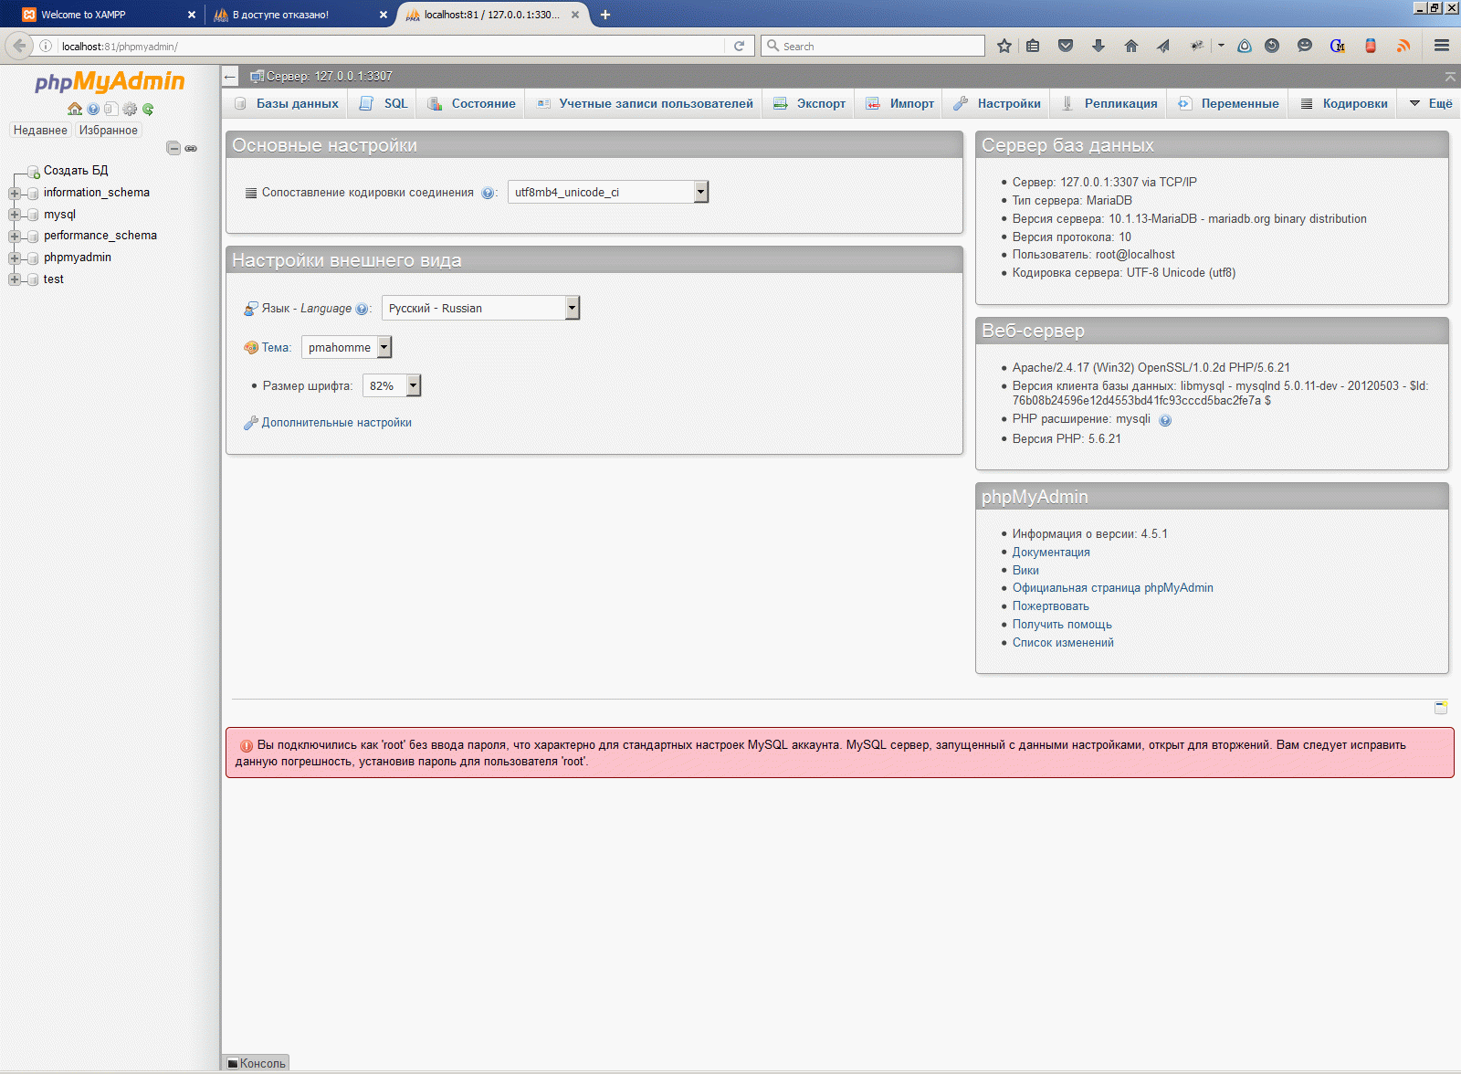
Task: Click the Список изменений link
Action: (x=1063, y=643)
